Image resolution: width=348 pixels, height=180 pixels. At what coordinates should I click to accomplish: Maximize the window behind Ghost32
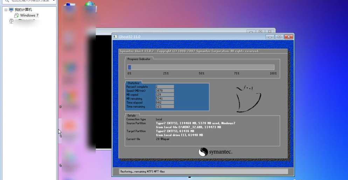[260, 31]
